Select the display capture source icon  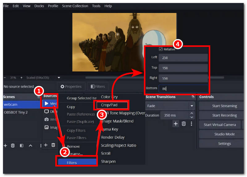click(x=47, y=111)
